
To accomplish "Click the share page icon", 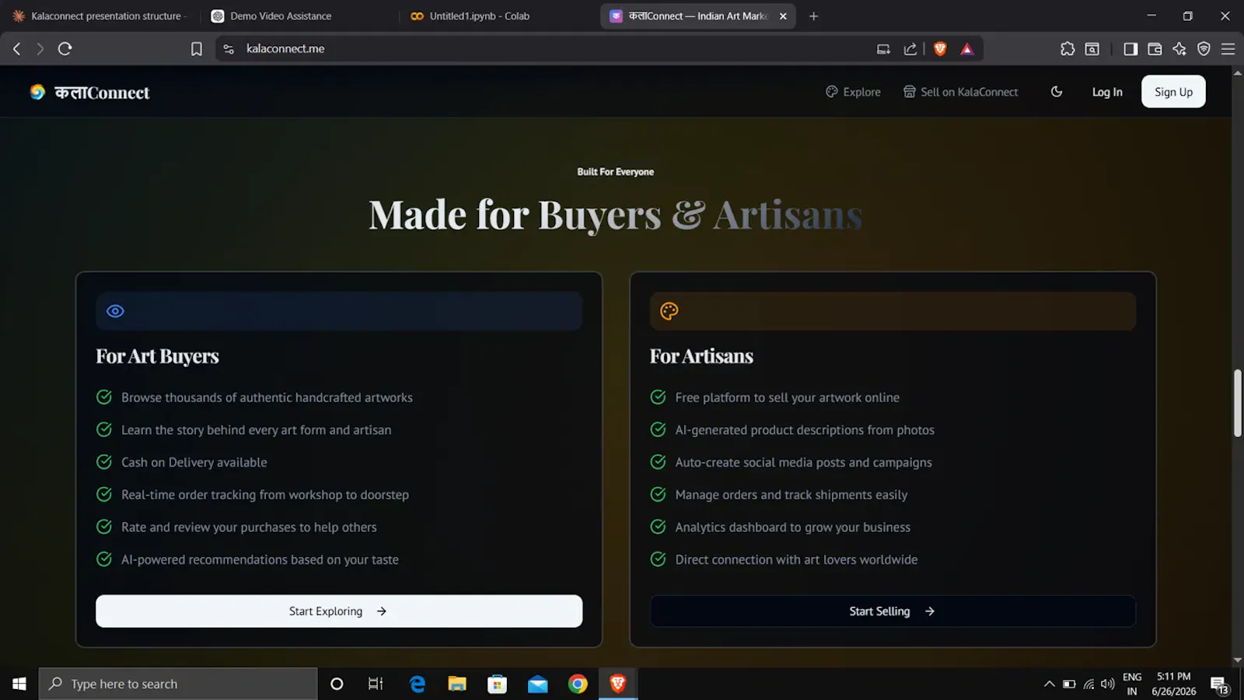I will tap(910, 49).
